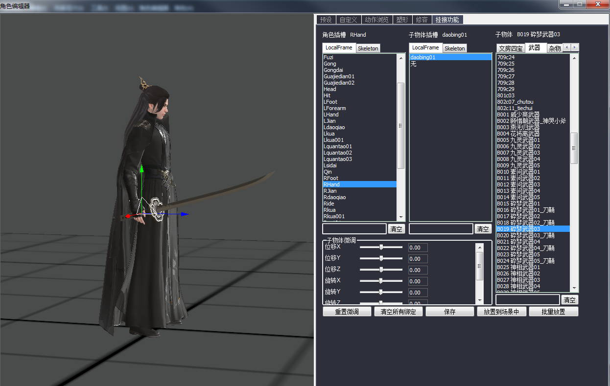Select the 挂接功能 tab
Viewport: 610px width, 386px height.
447,20
